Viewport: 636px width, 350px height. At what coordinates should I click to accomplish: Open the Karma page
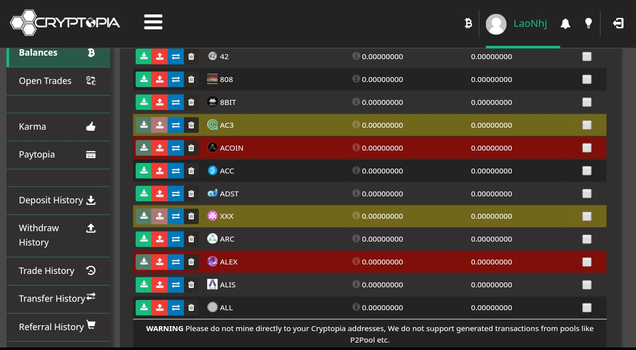pyautogui.click(x=58, y=127)
